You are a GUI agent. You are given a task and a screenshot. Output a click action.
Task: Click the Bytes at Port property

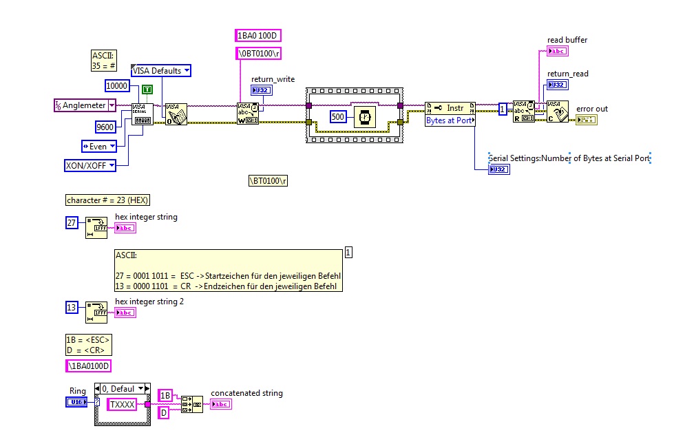click(450, 120)
